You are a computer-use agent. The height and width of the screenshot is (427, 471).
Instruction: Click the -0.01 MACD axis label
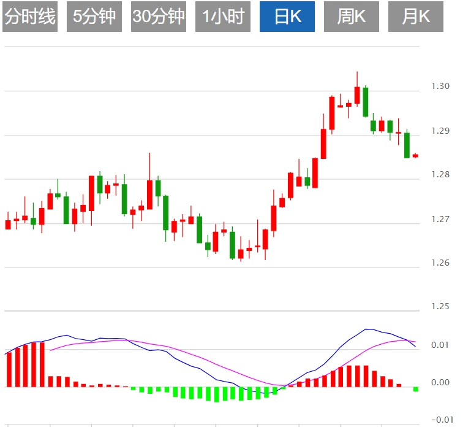[442, 420]
